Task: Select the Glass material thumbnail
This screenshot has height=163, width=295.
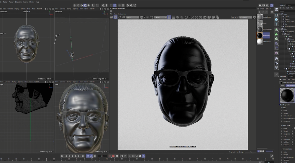Action: [260, 23]
